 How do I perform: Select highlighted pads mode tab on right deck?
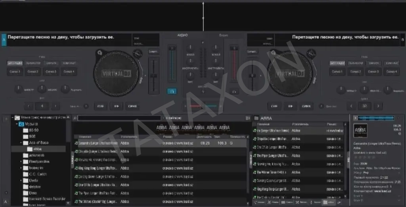pyautogui.click(x=337, y=63)
